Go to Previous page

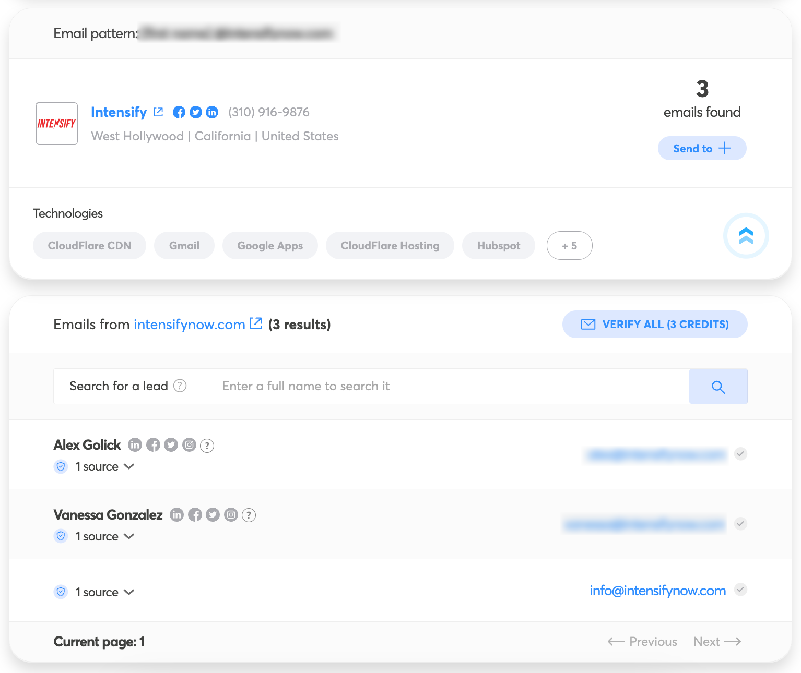tap(642, 642)
